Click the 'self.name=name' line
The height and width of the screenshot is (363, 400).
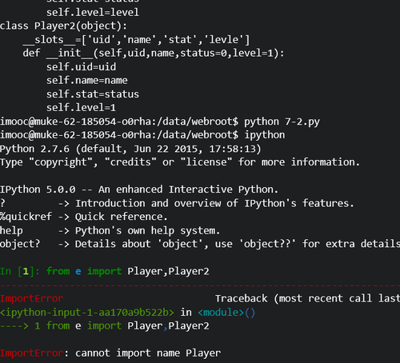tap(87, 81)
